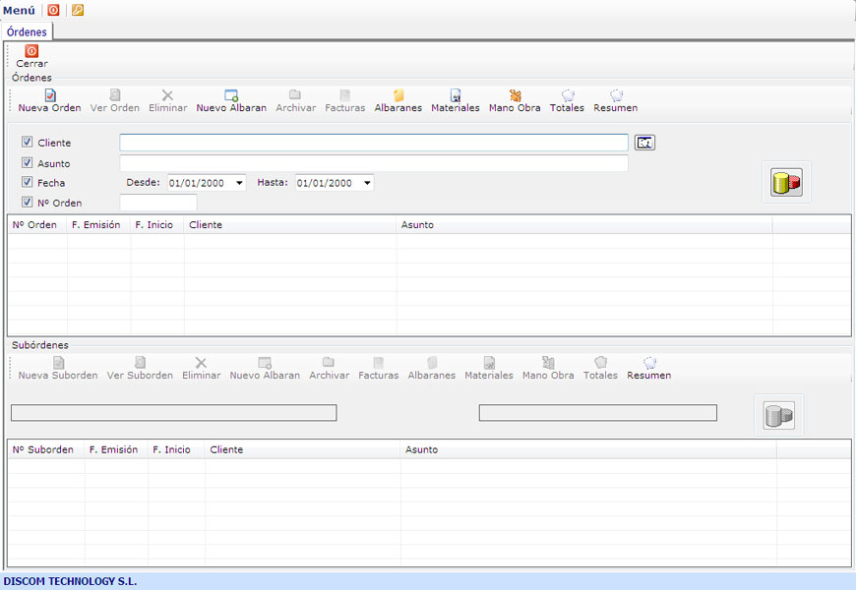Click the Cerrar button
Screen dimensions: 856x590
coord(31,56)
